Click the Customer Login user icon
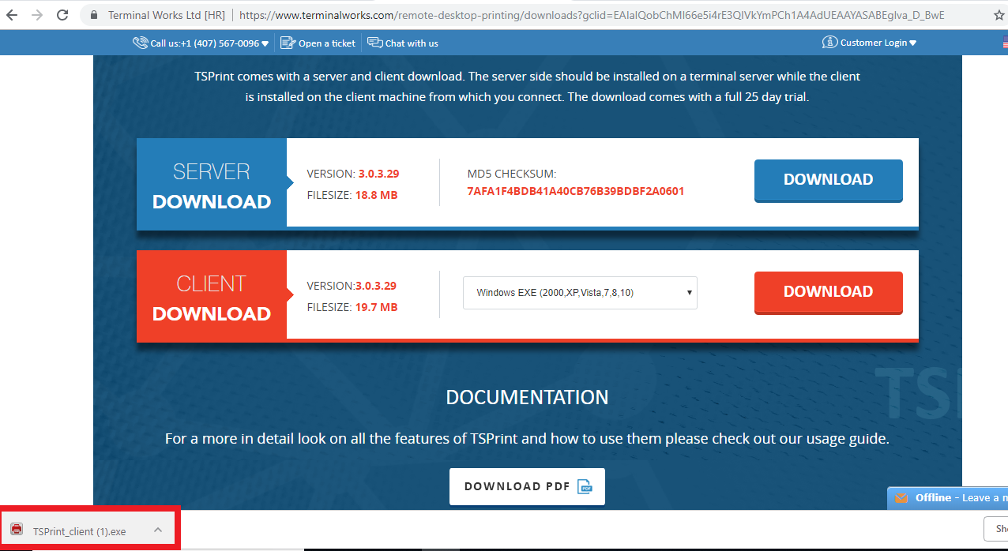 [x=829, y=42]
